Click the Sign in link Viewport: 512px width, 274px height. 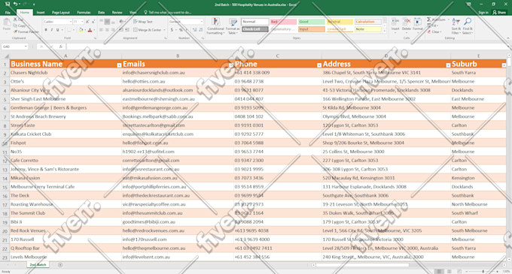(483, 12)
